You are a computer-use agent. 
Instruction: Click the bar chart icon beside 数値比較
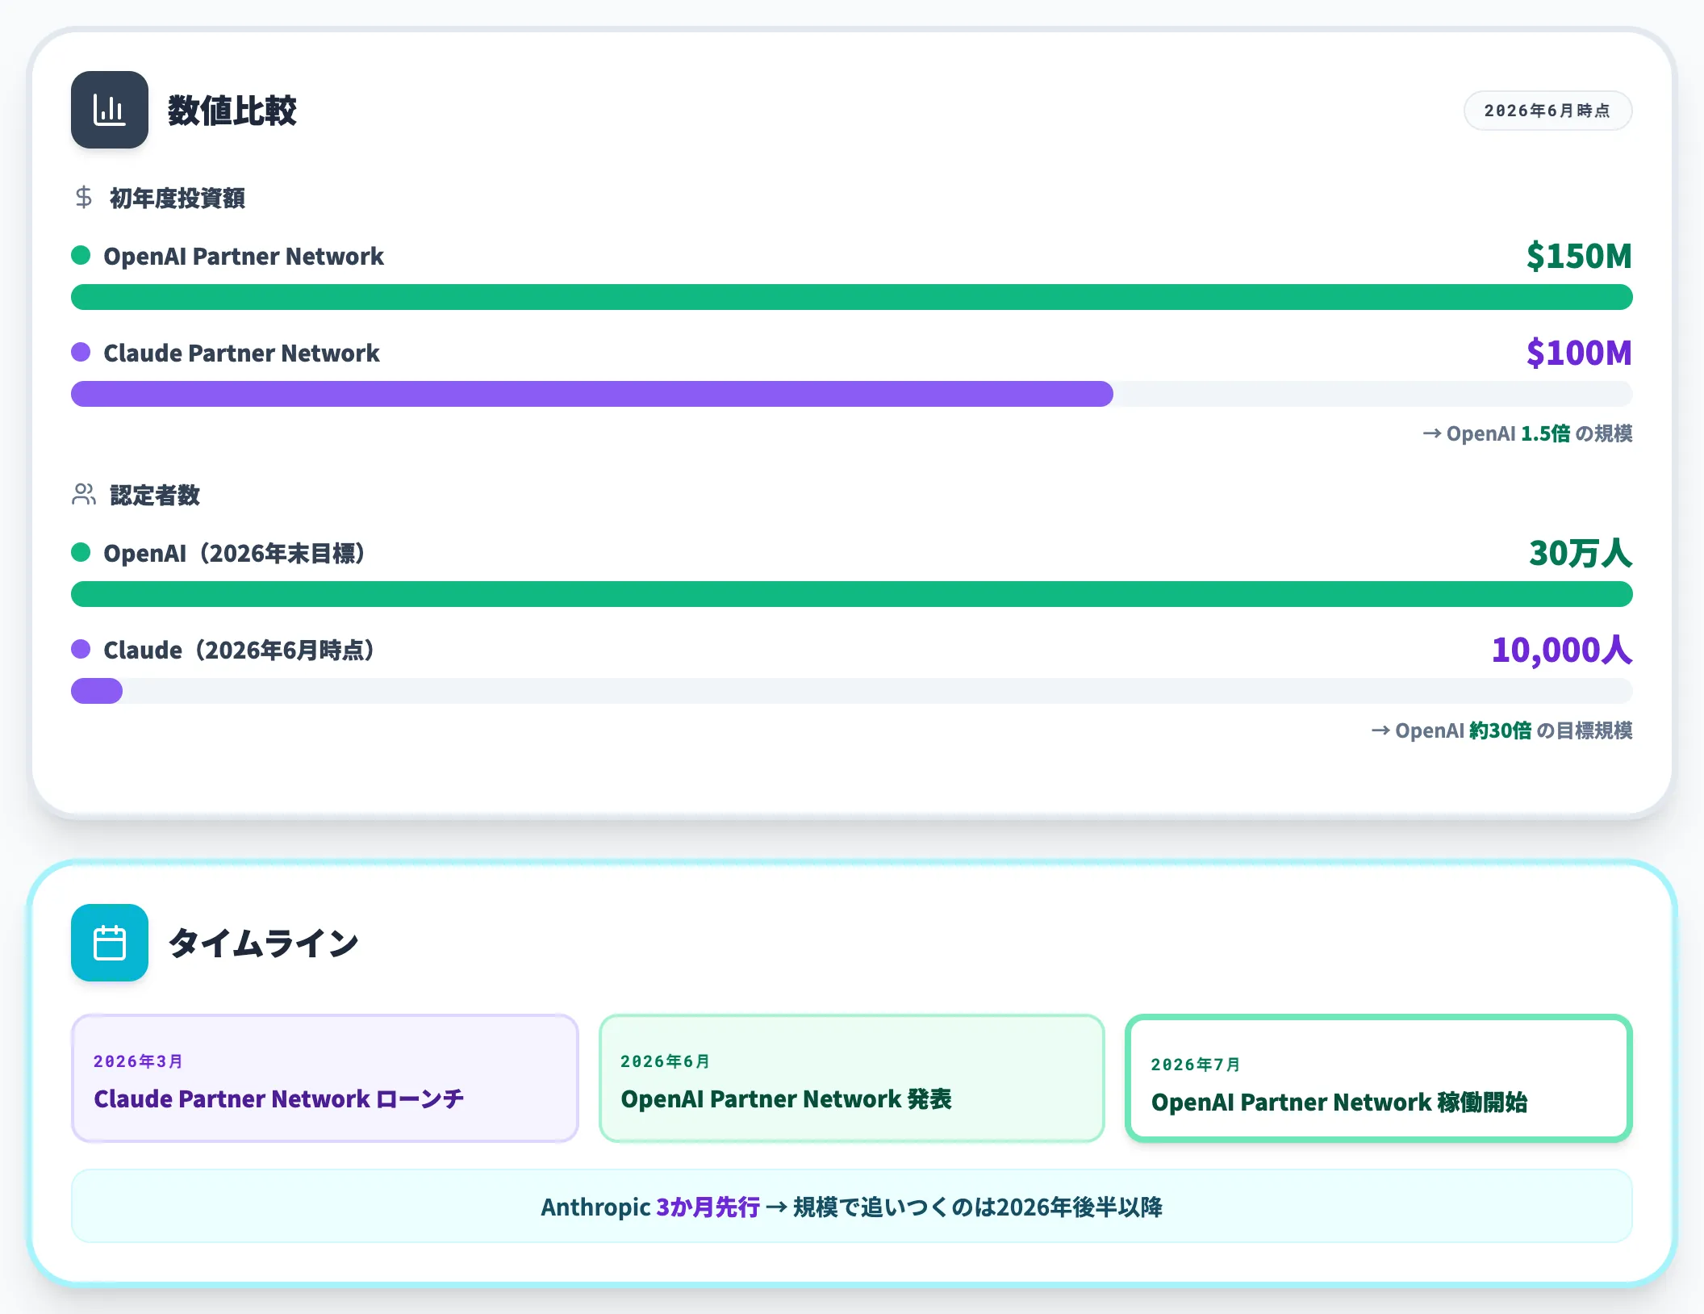pyautogui.click(x=110, y=110)
